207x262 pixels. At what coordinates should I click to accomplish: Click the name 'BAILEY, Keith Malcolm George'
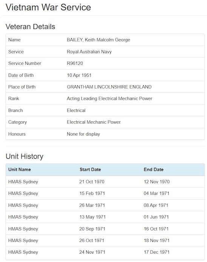click(98, 40)
